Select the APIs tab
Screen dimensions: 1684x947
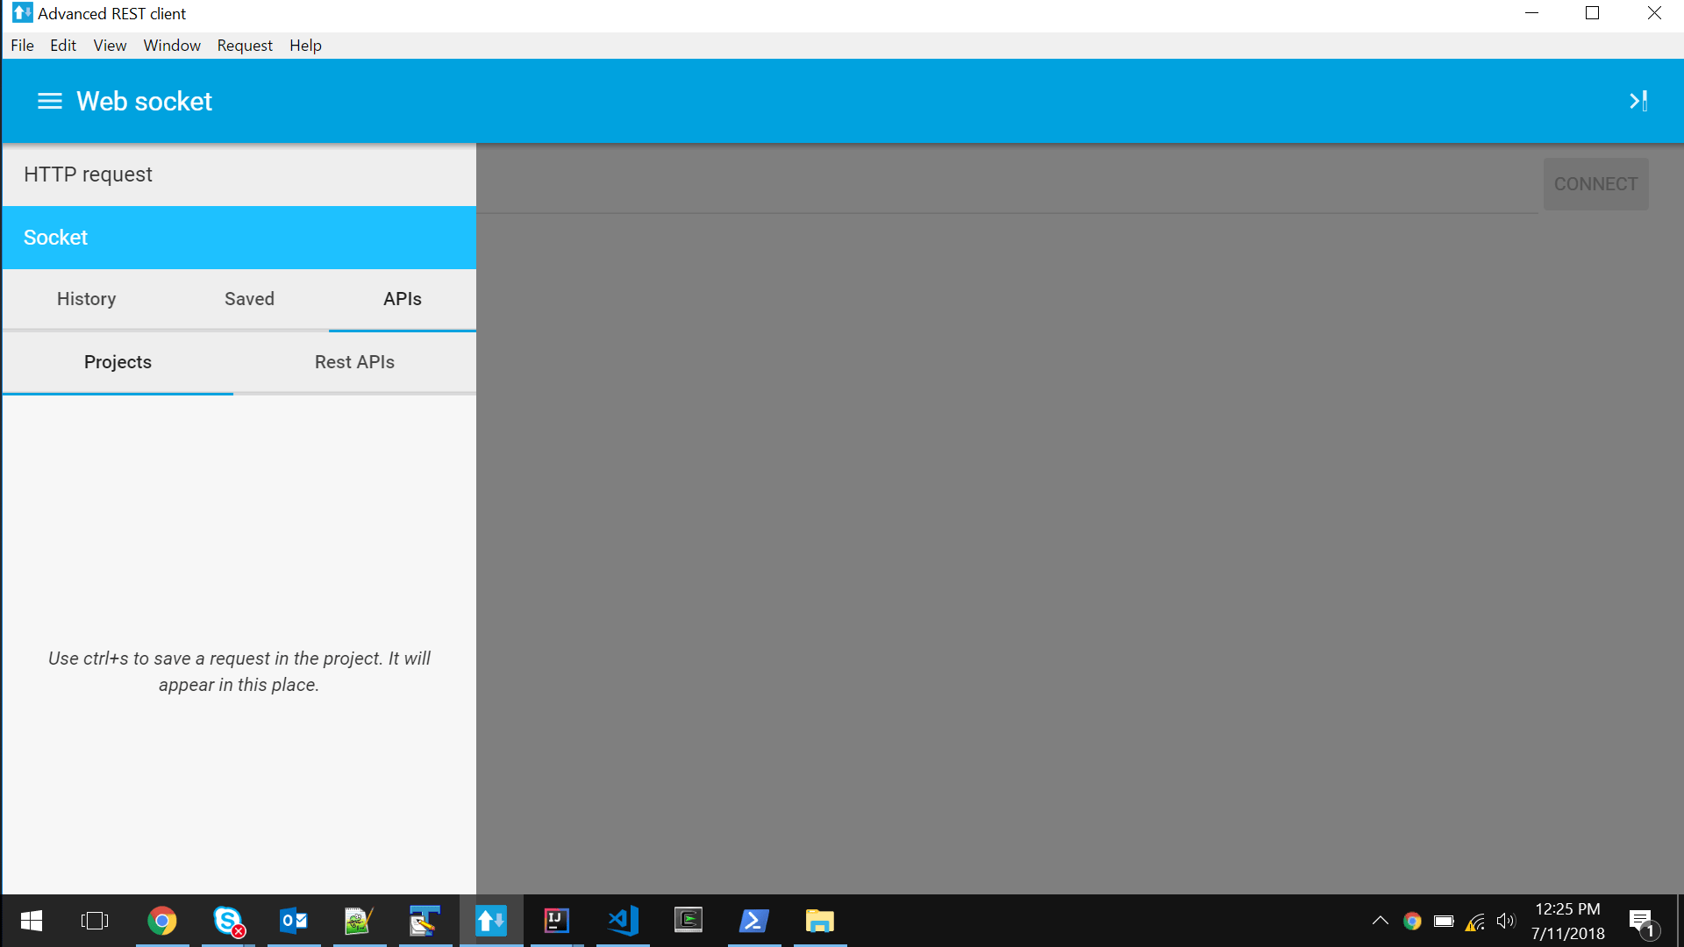(403, 299)
